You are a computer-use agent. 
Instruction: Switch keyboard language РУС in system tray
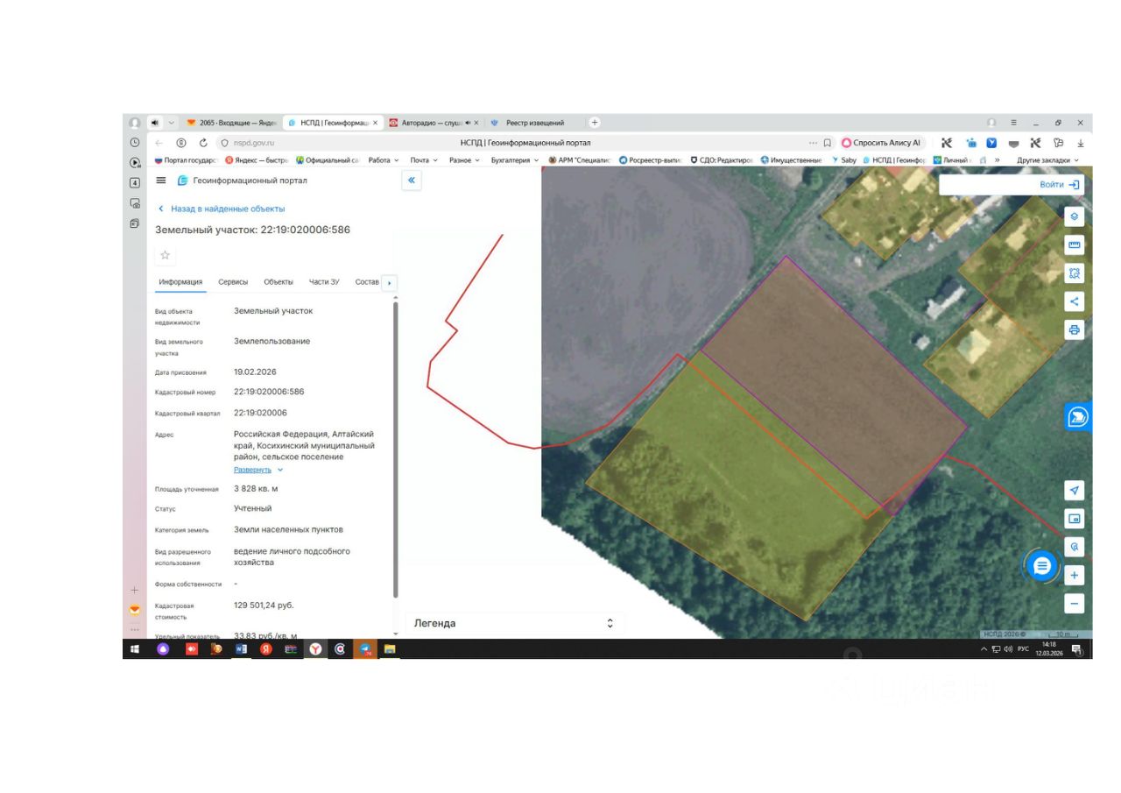coord(1023,649)
